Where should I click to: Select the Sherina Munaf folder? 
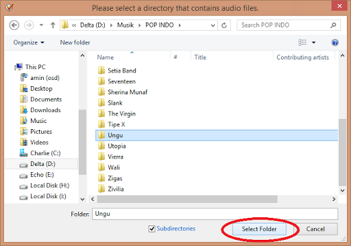coord(123,92)
